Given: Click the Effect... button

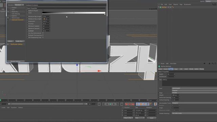Looking at the screenshot, I should [x=11, y=41].
